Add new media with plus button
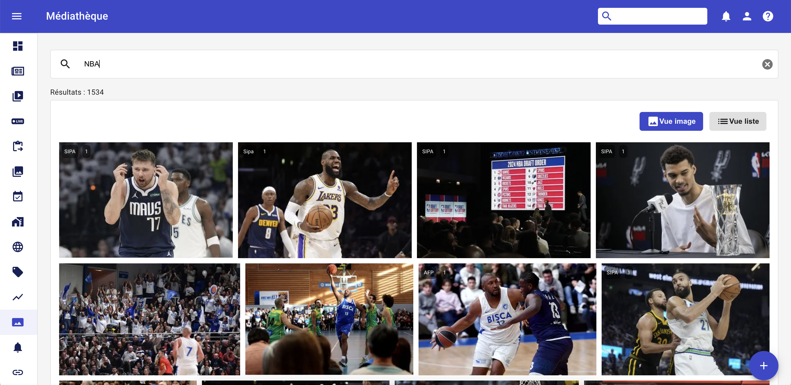 (763, 365)
